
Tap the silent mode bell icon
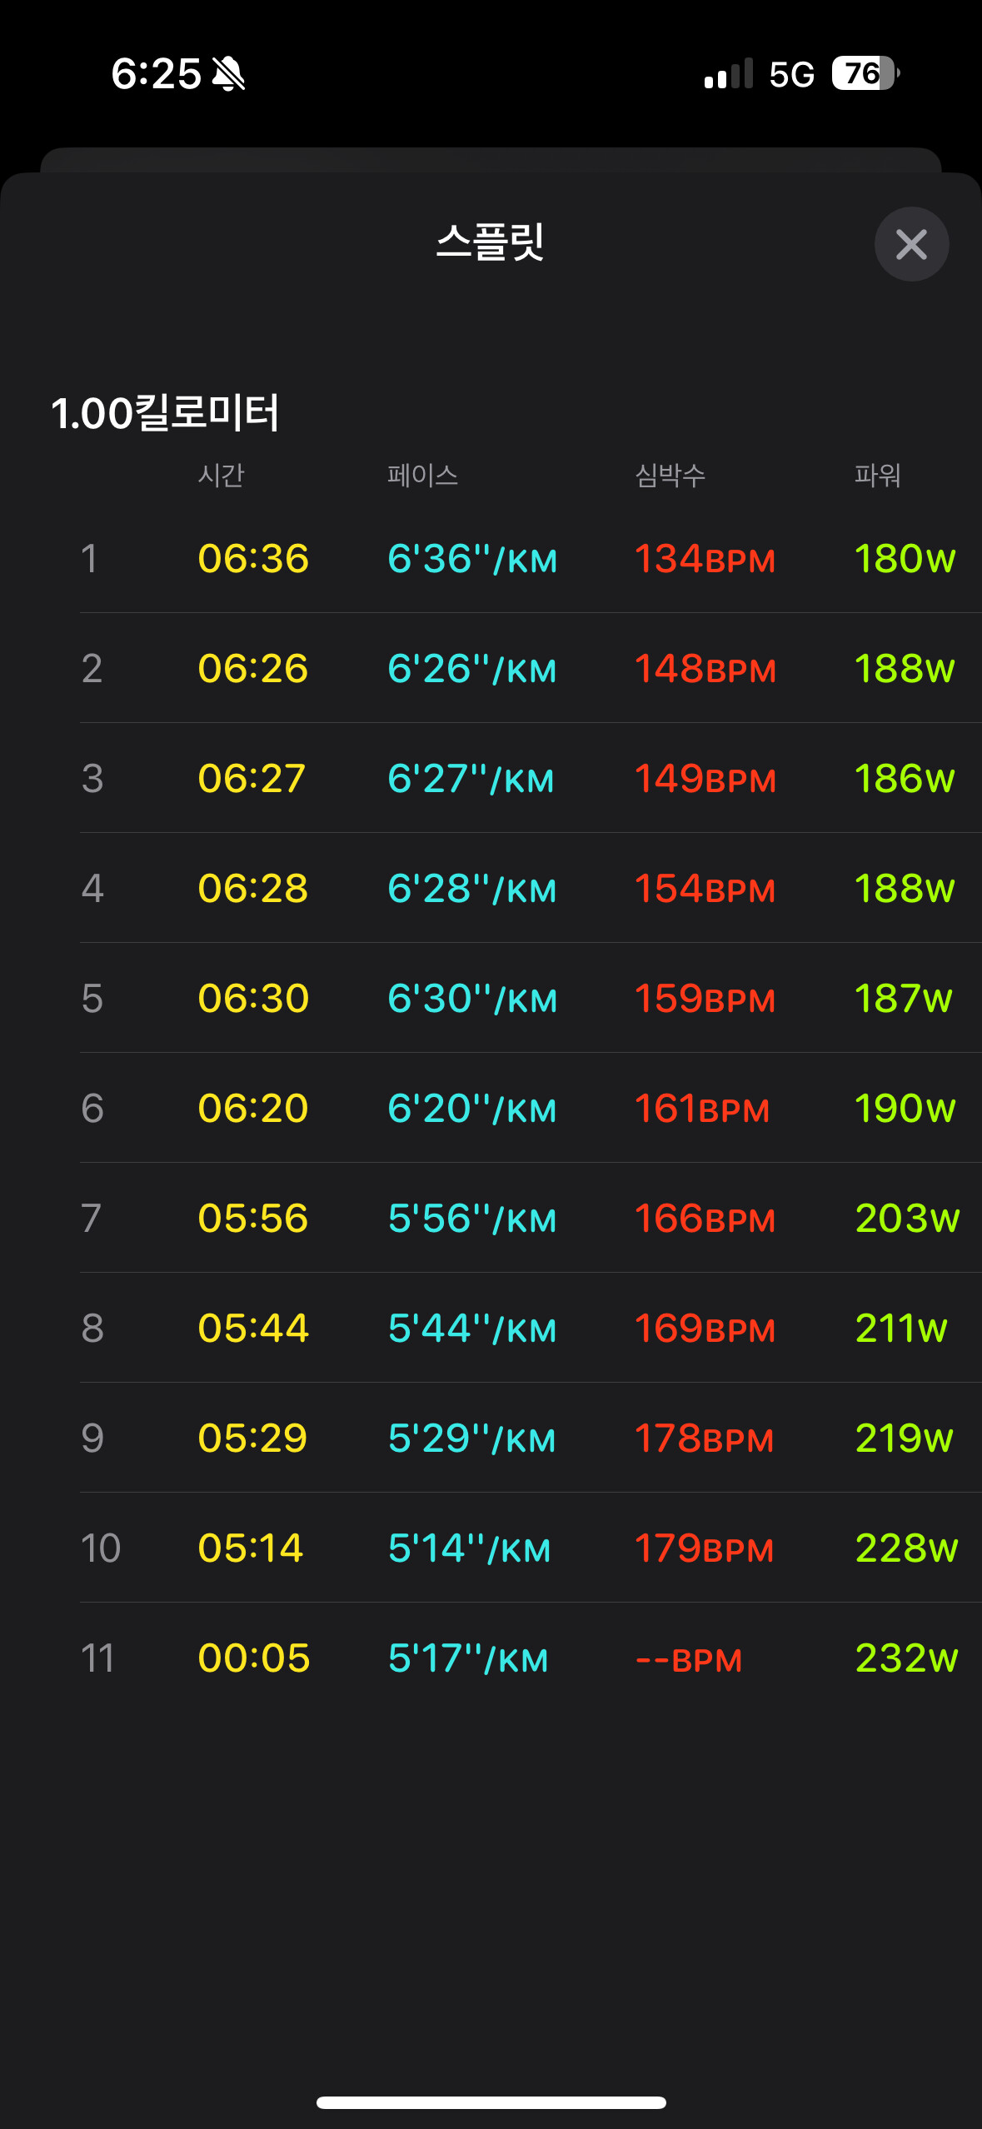(x=228, y=73)
